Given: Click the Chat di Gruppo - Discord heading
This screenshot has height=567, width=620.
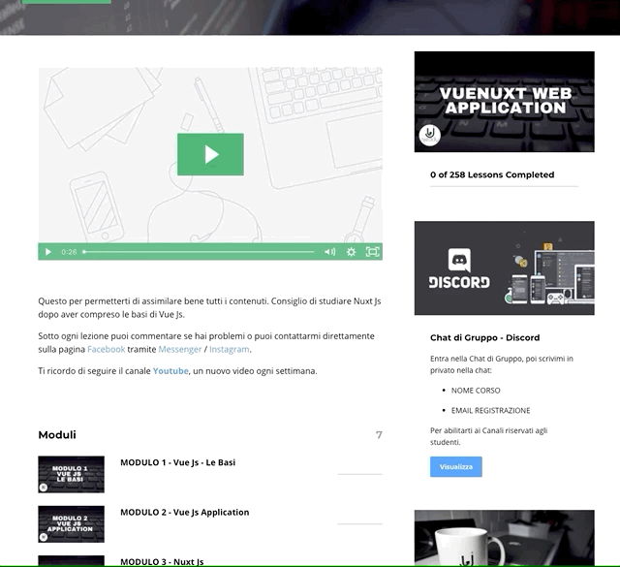Looking at the screenshot, I should tap(484, 338).
